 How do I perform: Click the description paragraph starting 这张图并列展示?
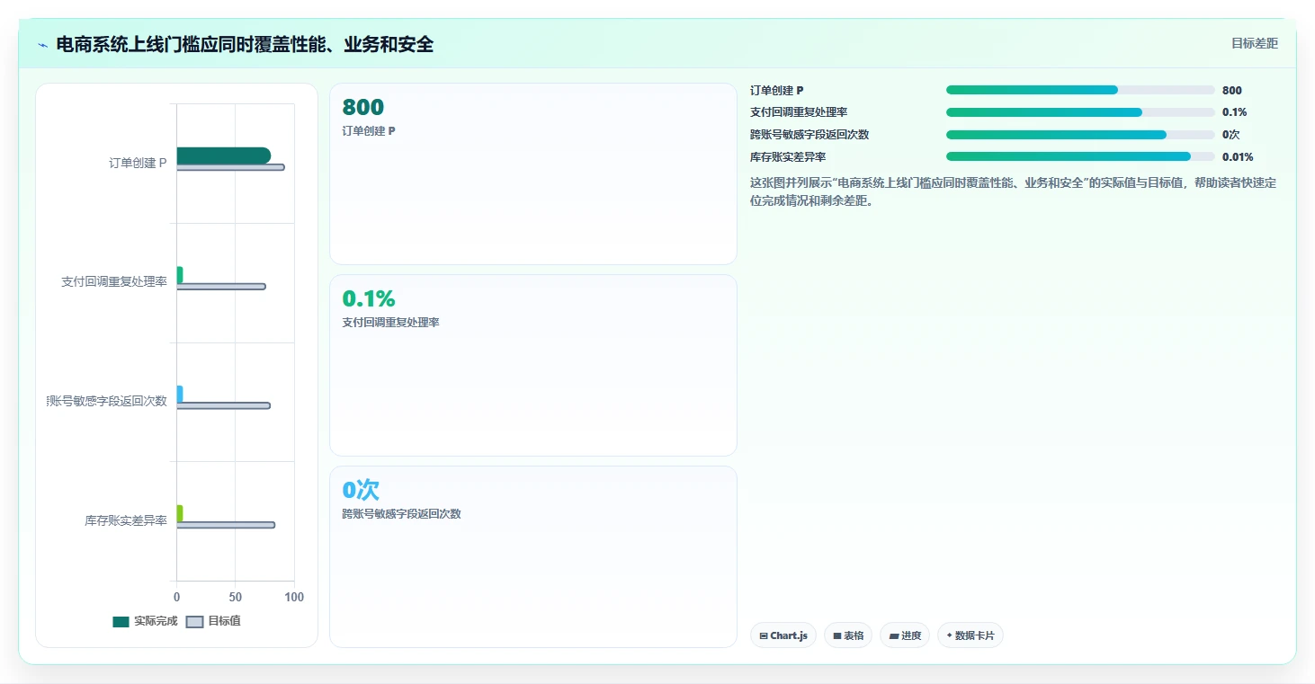(x=1014, y=191)
